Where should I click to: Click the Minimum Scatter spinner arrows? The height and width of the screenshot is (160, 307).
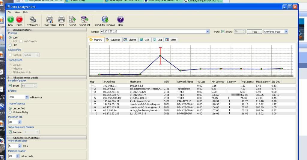[x=17, y=156]
